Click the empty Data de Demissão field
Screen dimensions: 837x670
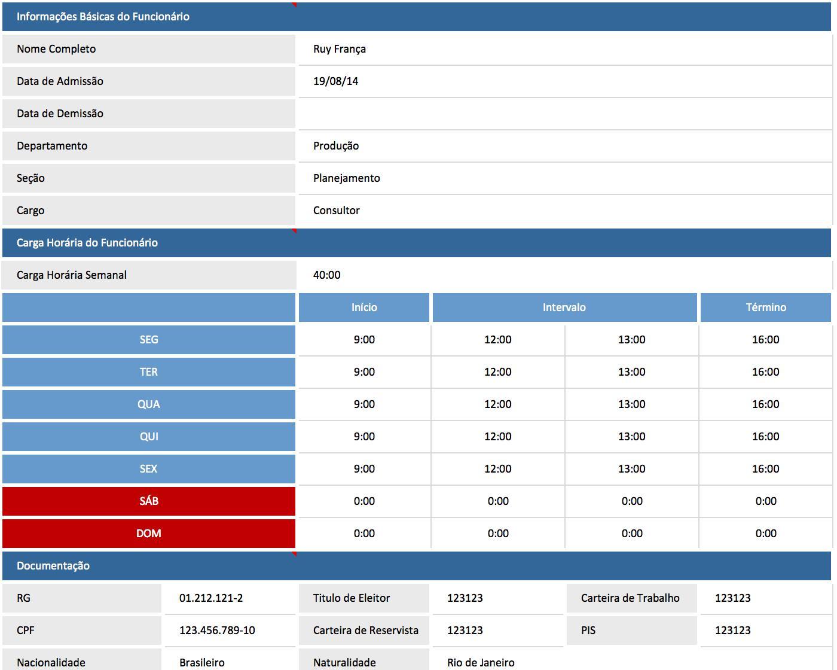(564, 114)
